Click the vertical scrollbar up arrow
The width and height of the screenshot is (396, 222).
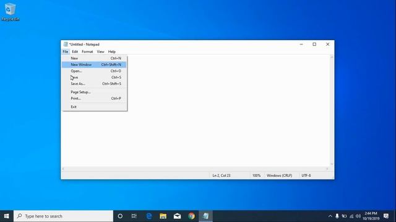(x=332, y=57)
